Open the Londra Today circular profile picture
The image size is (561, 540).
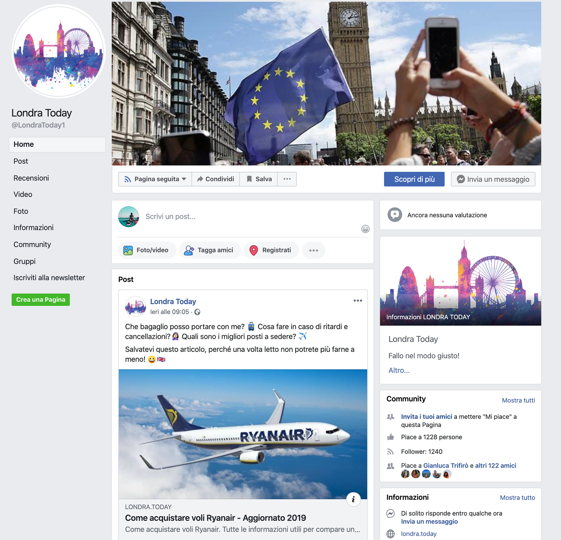click(x=58, y=51)
